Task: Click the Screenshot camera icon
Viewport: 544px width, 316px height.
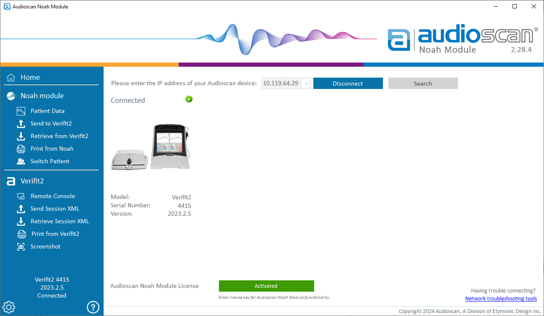Action: click(x=21, y=247)
